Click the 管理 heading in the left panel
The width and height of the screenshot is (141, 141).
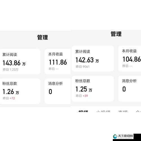pos(43,37)
